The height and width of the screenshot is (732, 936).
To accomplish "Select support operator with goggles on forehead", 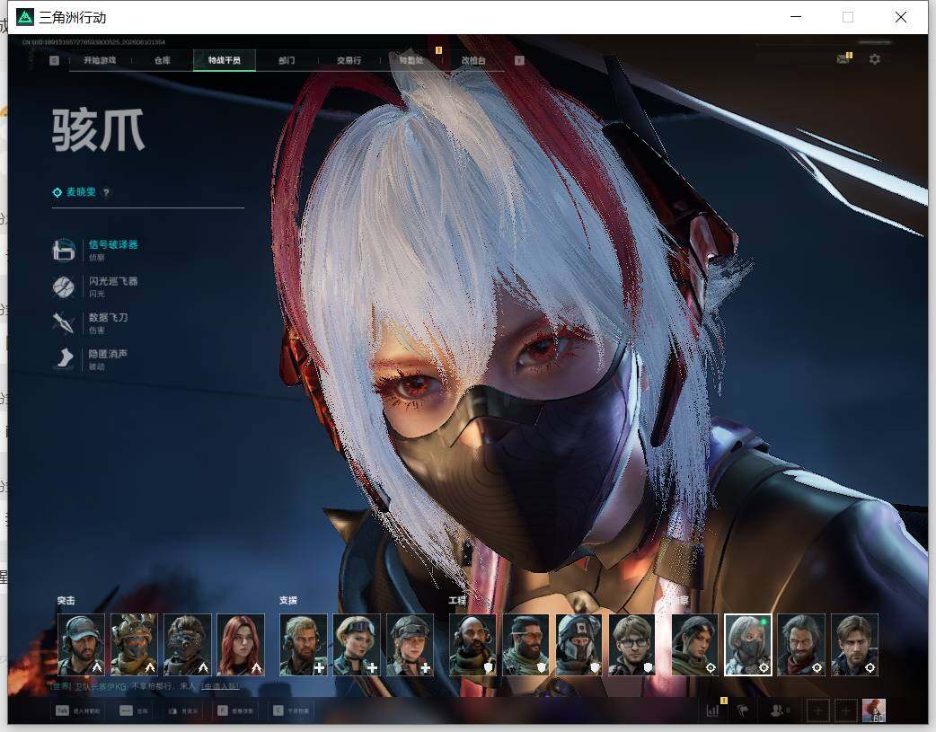I will pyautogui.click(x=357, y=644).
